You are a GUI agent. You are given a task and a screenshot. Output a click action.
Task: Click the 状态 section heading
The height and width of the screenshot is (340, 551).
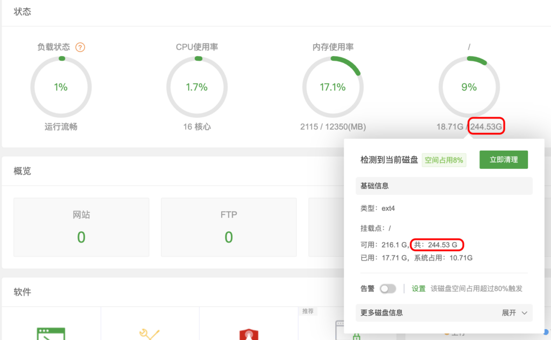(x=23, y=12)
